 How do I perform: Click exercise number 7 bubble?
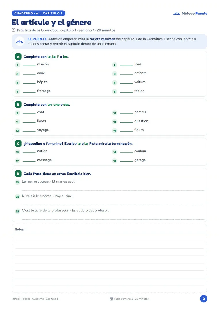[x=17, y=92]
